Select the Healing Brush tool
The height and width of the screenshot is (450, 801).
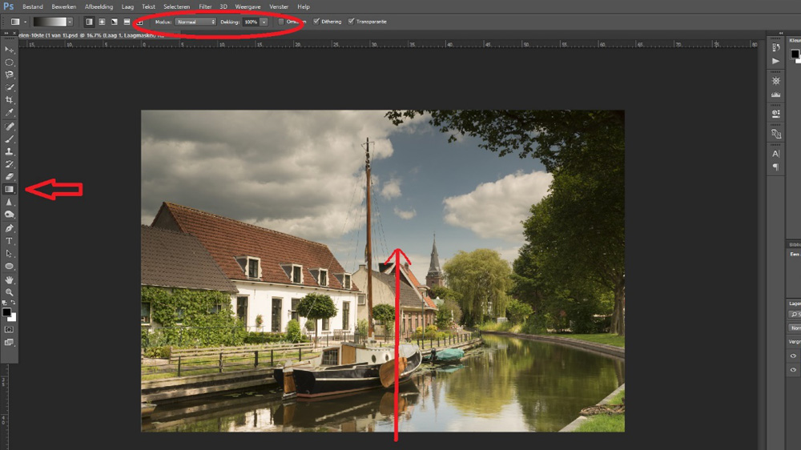click(x=9, y=127)
